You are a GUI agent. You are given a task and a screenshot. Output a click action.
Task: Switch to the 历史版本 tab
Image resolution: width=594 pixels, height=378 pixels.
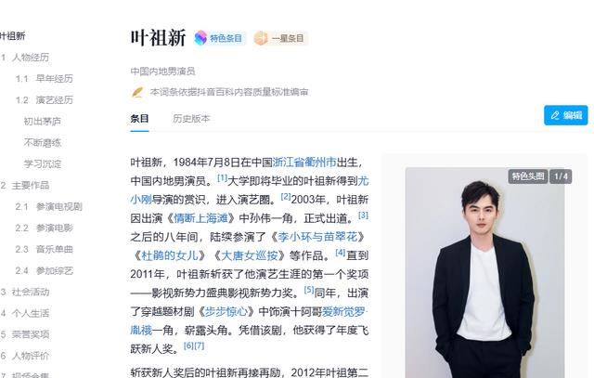click(x=191, y=119)
